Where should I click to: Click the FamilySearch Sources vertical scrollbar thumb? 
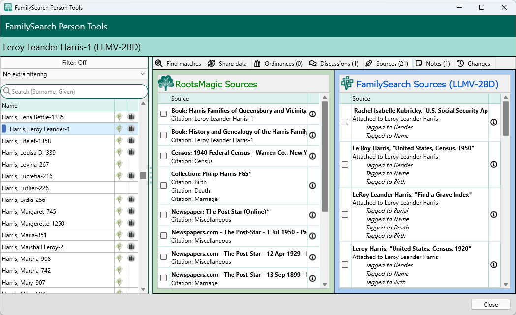(x=506, y=118)
